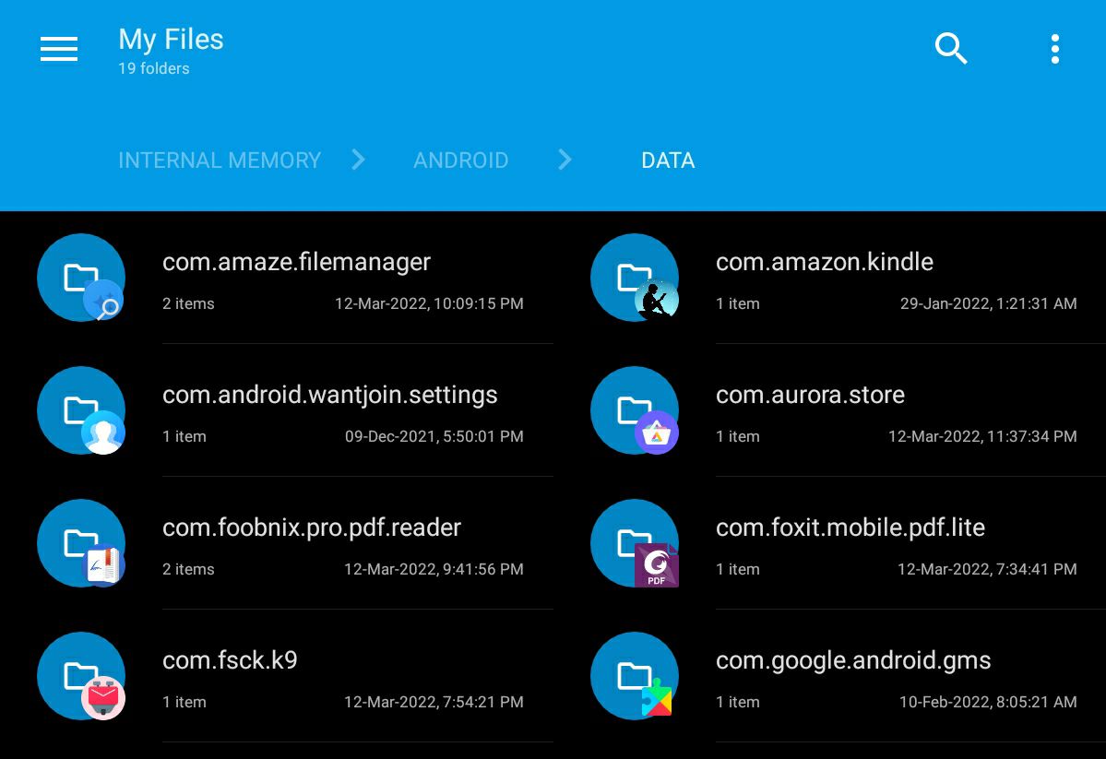
Task: Click date 10-Feb-2022, 8:05:21 AM
Action: point(988,702)
